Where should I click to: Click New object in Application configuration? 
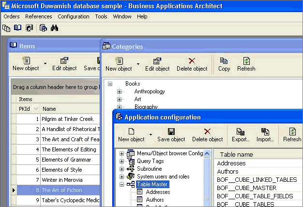point(131,135)
